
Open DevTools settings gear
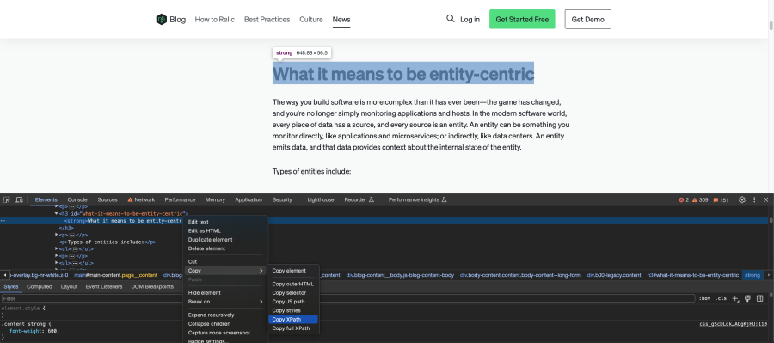(x=742, y=200)
